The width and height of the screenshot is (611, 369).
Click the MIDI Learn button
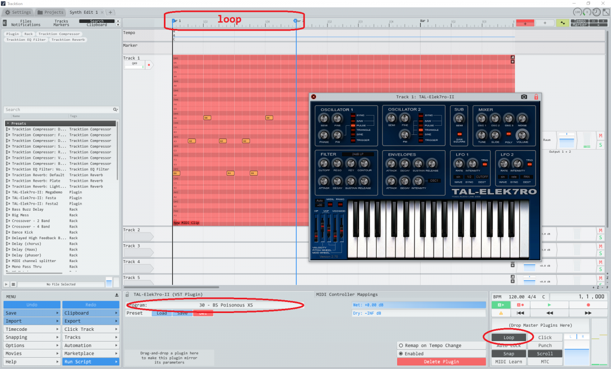tap(509, 362)
